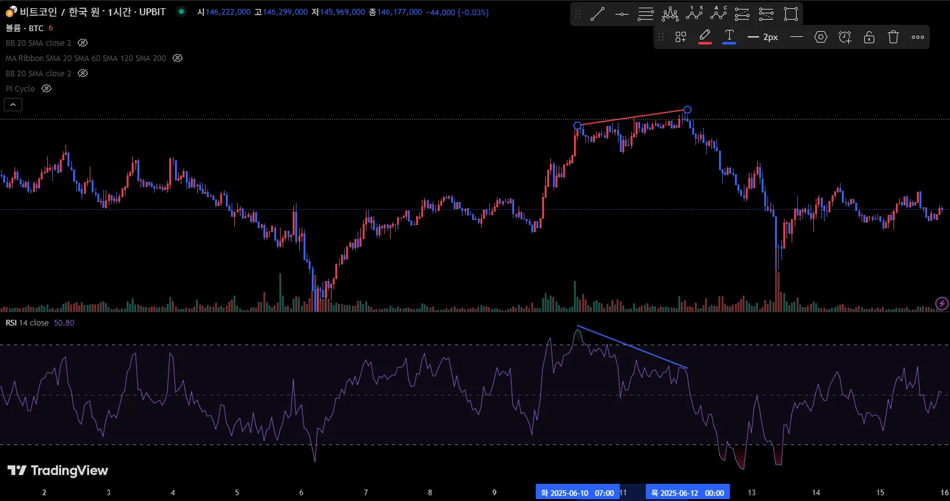950x501 pixels.
Task: Open the line style dropdown
Action: point(797,37)
